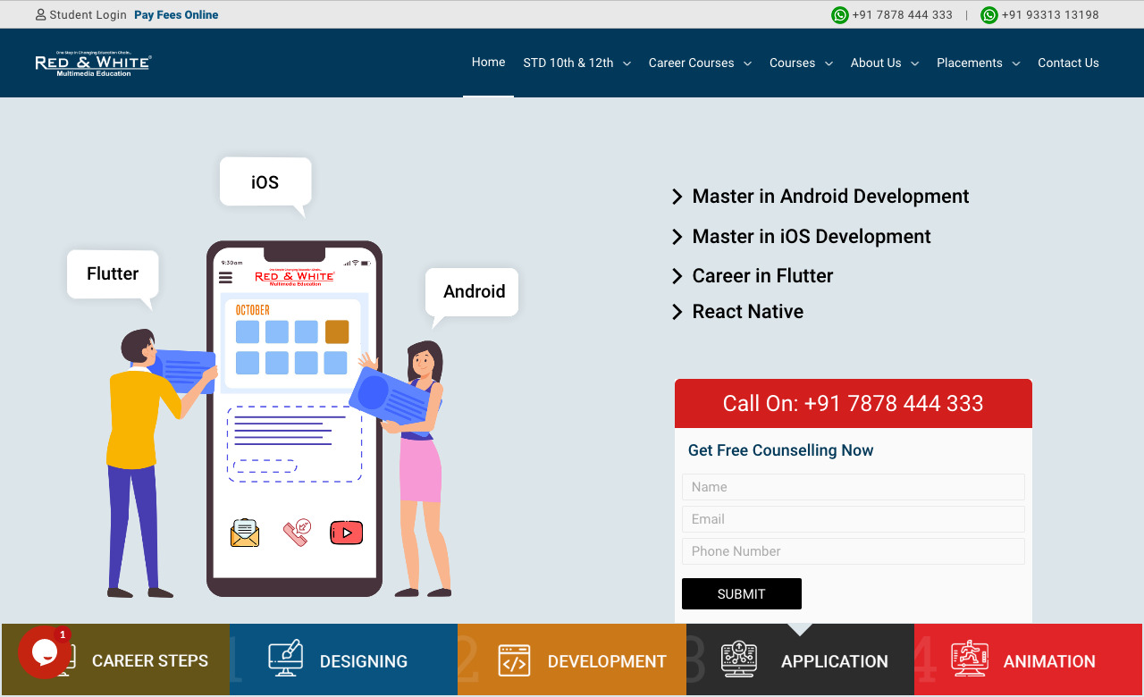1144x697 pixels.
Task: Click the Development code window icon
Action: pyautogui.click(x=514, y=661)
